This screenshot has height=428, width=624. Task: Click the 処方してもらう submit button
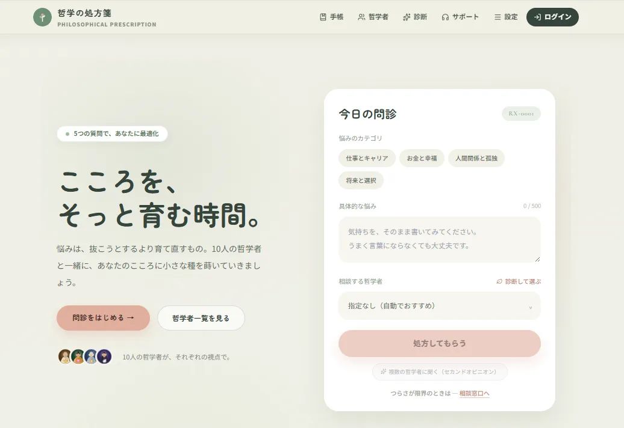click(x=440, y=343)
